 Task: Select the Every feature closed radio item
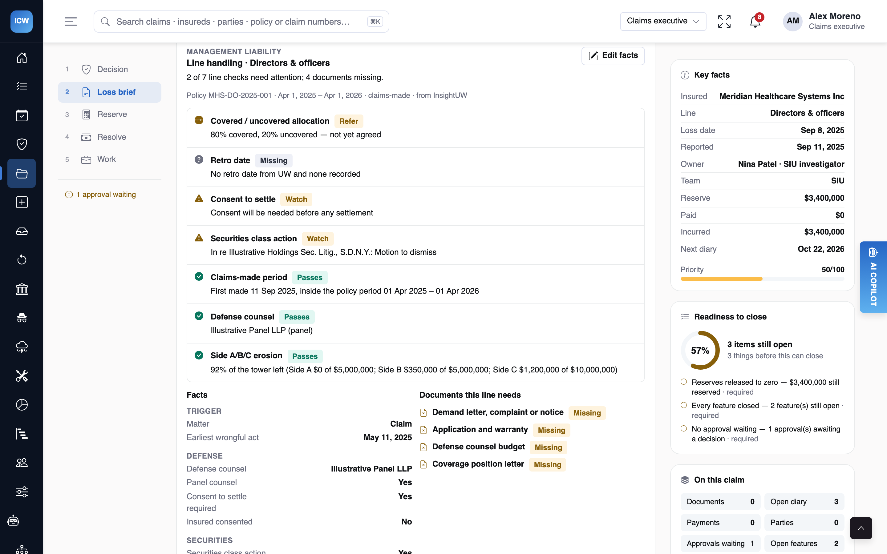684,405
